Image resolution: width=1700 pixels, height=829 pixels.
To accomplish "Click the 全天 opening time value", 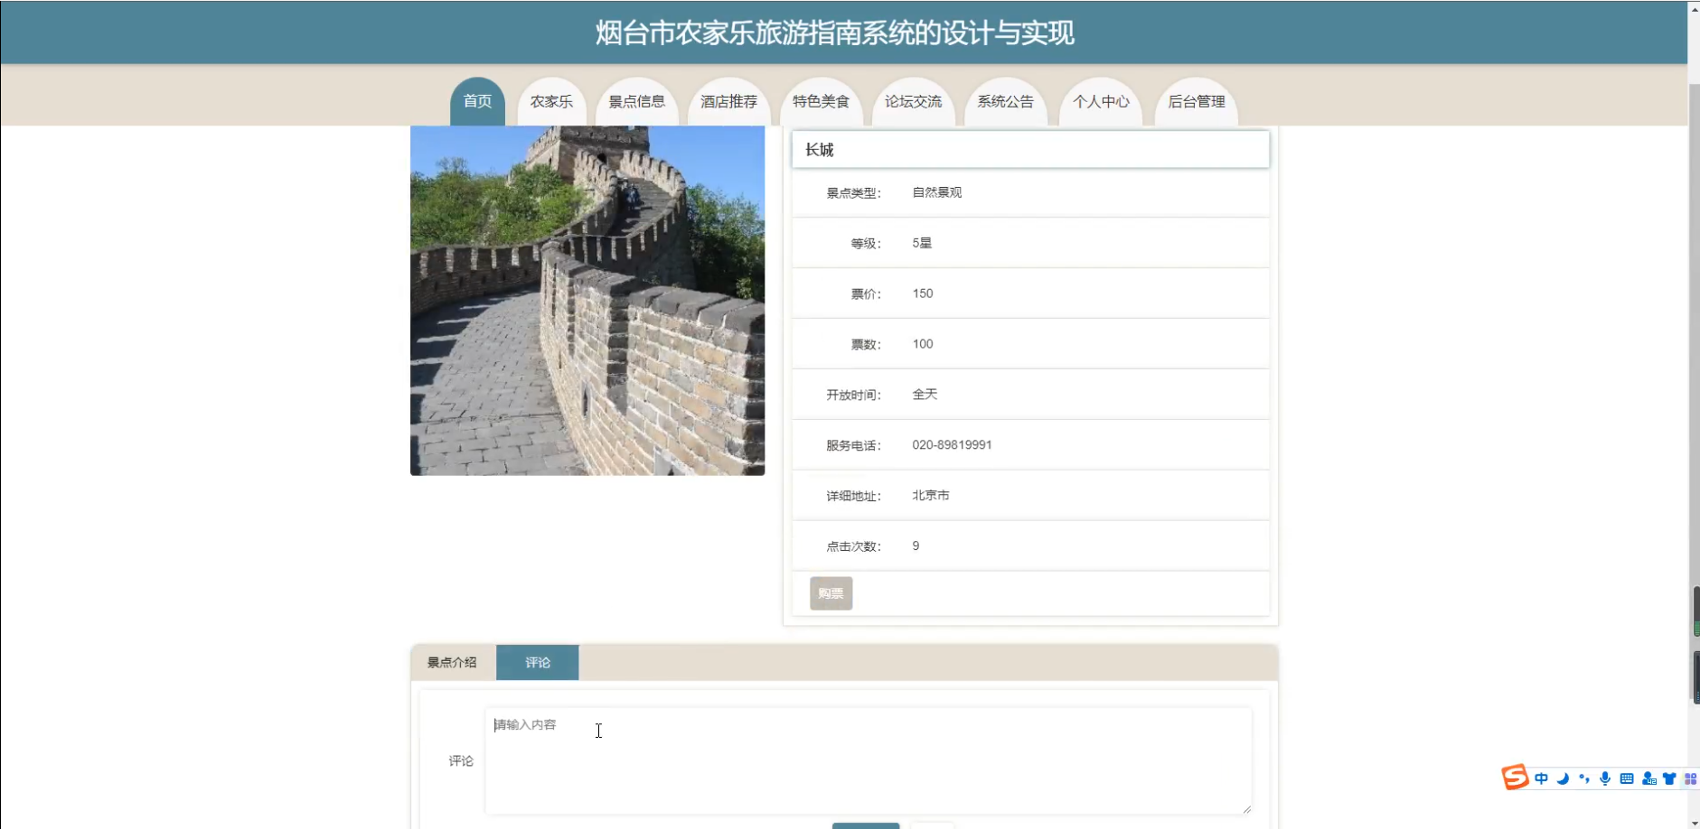I will click(925, 395).
